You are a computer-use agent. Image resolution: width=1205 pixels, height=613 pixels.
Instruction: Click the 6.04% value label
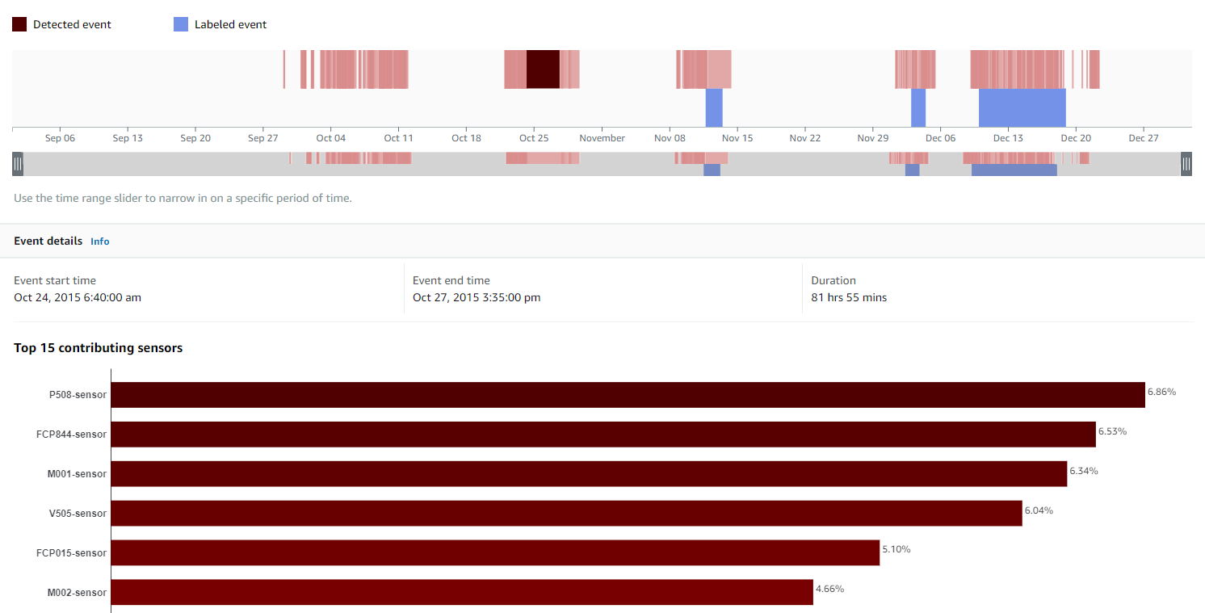(x=1039, y=510)
